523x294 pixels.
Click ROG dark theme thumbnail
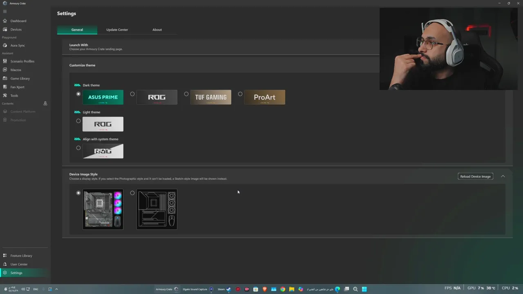pyautogui.click(x=157, y=97)
